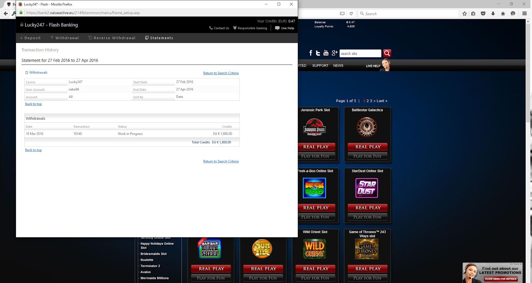Image resolution: width=532 pixels, height=283 pixels.
Task: Open the Reverse Withdrawal tab
Action: tap(112, 38)
